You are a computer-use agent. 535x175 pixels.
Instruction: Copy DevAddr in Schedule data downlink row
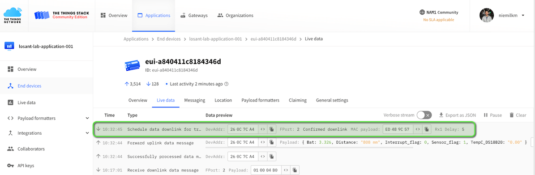click(x=272, y=129)
